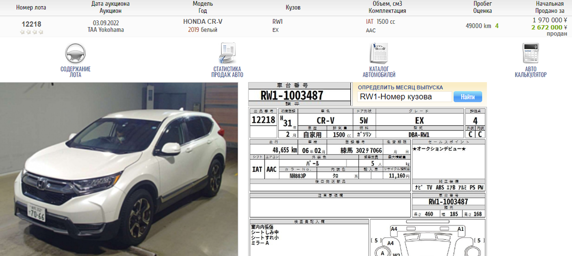Image resolution: width=572 pixels, height=256 pixels.
Task: Open the auto calculator icon
Action: point(531,53)
